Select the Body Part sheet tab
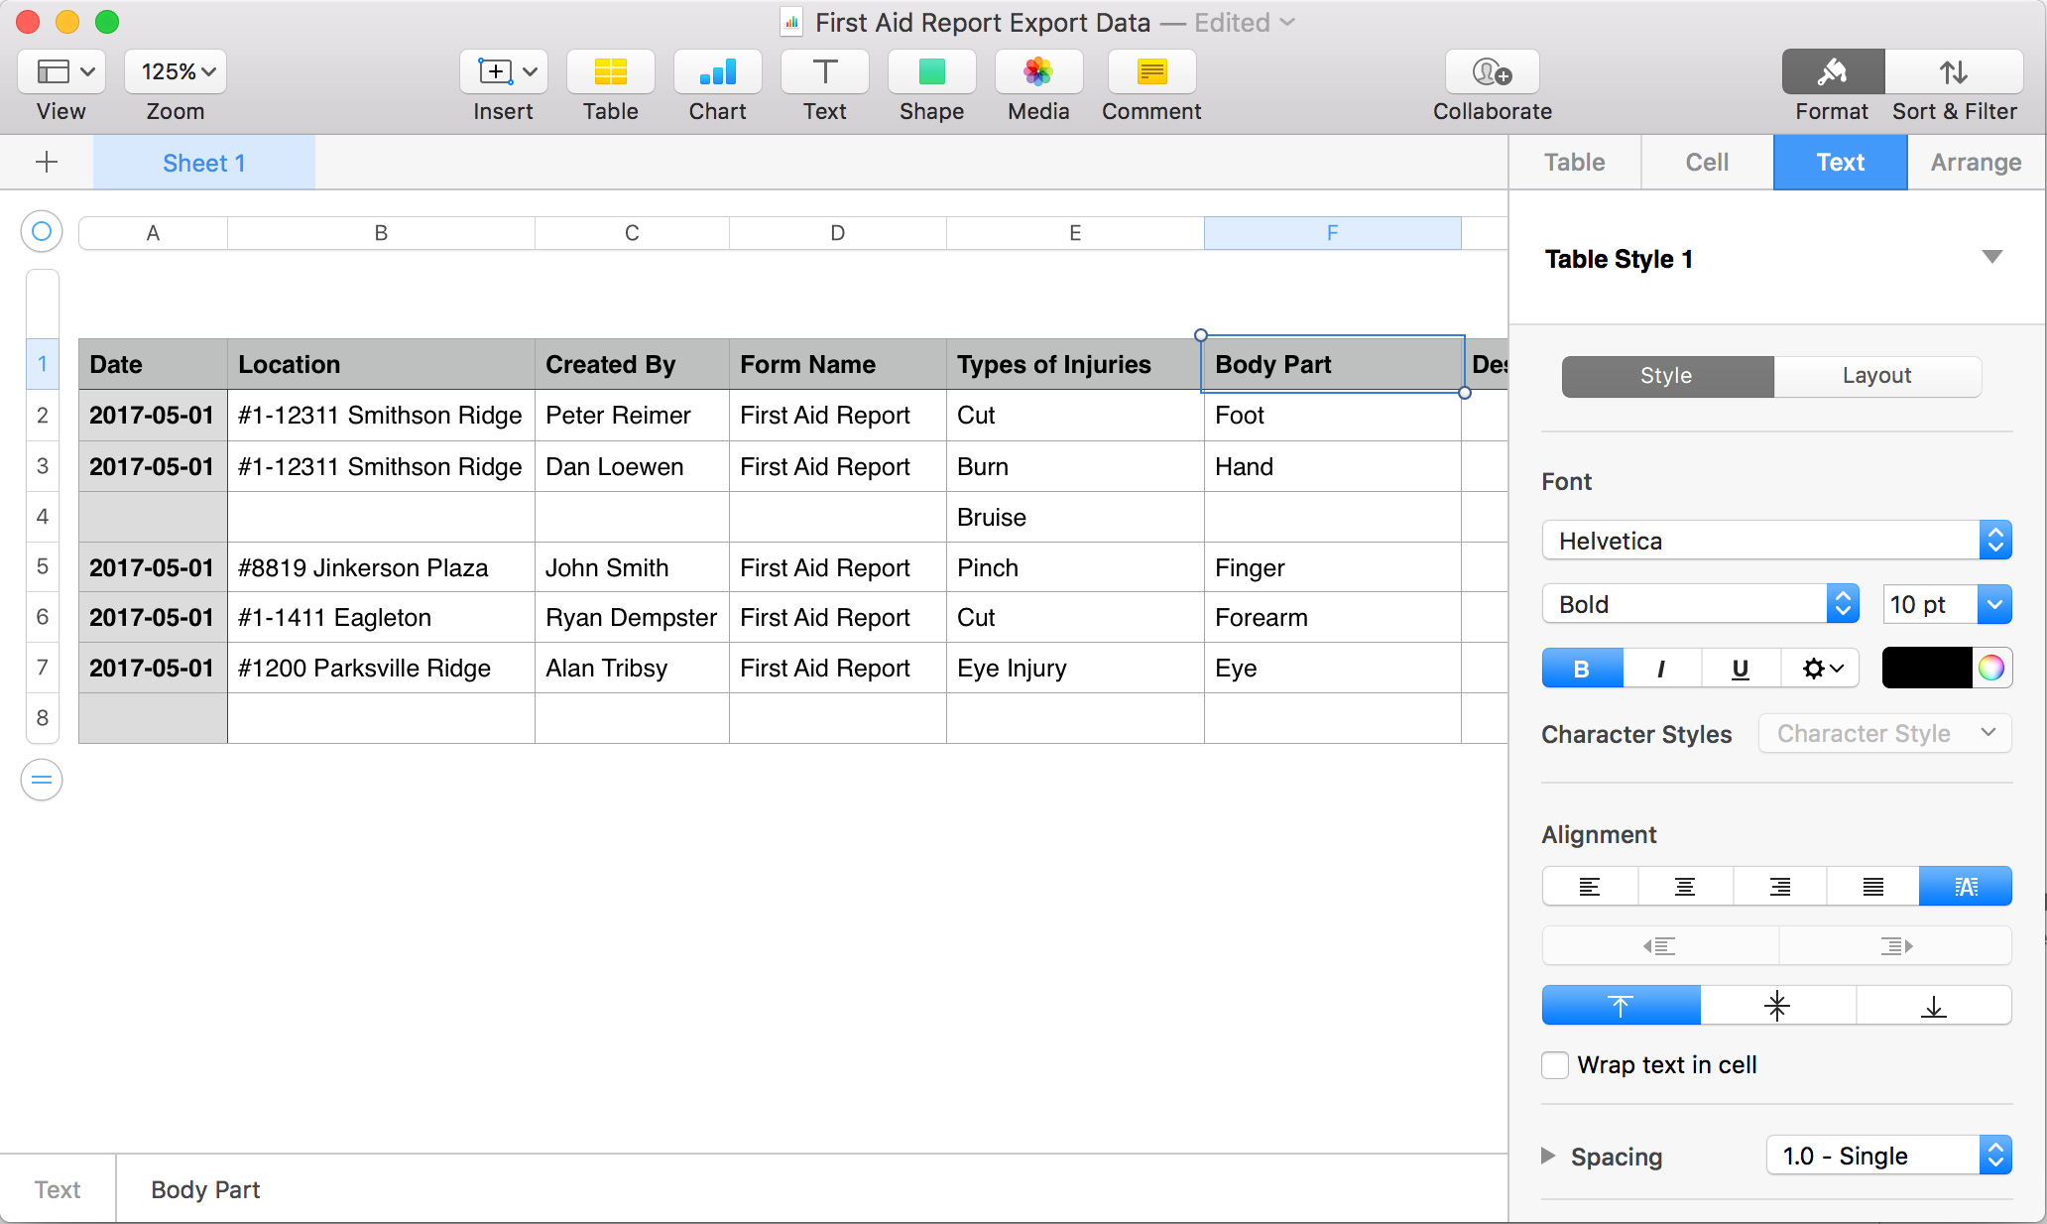Viewport: 2047px width, 1224px height. [x=205, y=1187]
